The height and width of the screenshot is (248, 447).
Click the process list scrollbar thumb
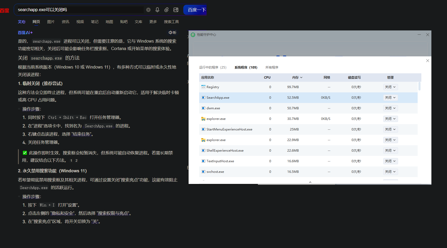coord(419,86)
